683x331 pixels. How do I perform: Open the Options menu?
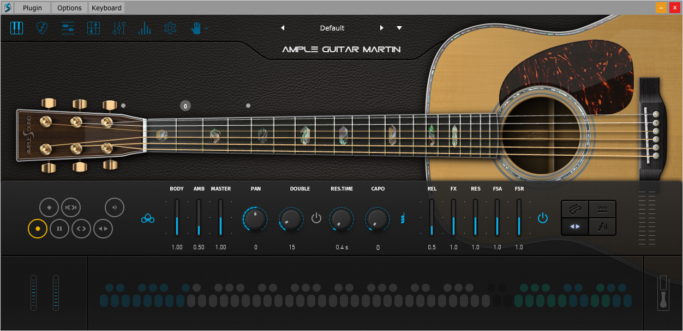pos(69,8)
